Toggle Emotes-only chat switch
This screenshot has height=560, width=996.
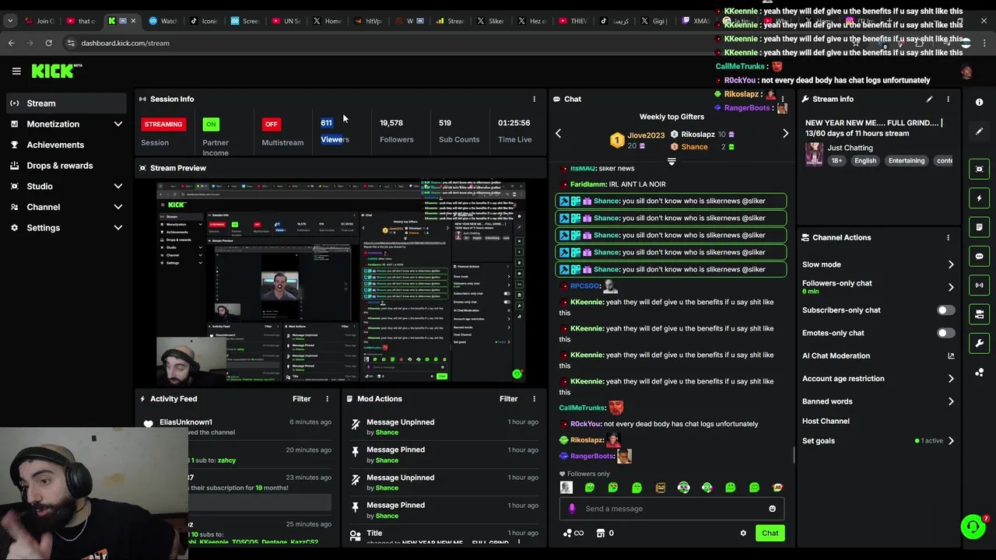coord(945,333)
